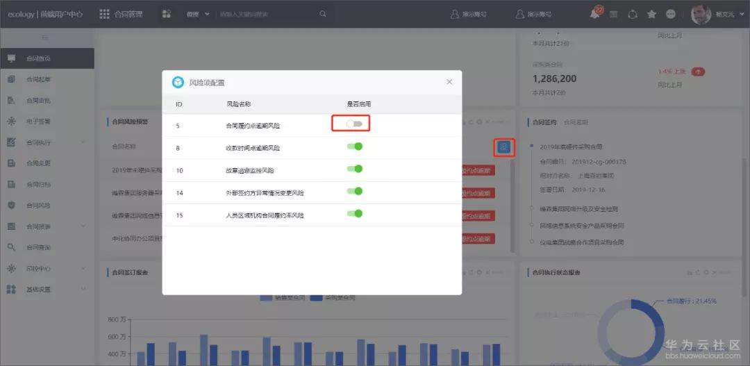The image size is (750, 366).
Task: Expand the 合同执行 sidebar submenu chevron
Action: point(84,142)
